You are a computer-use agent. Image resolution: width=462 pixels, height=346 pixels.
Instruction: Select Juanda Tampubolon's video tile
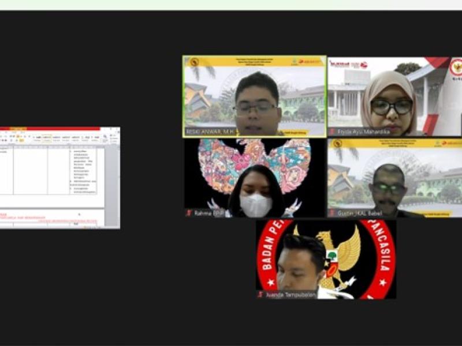[x=326, y=258]
